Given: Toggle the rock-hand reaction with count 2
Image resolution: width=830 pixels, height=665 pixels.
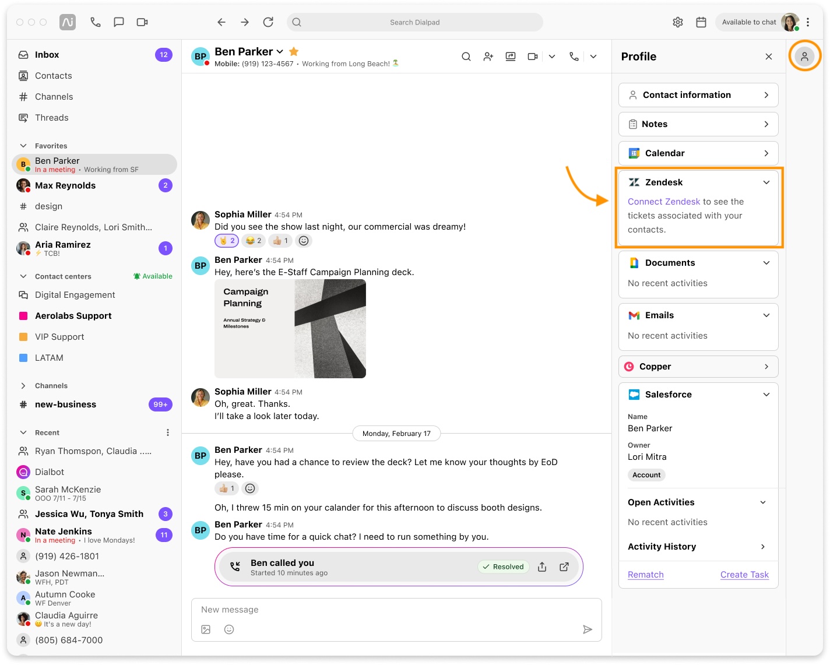Looking at the screenshot, I should [x=227, y=241].
